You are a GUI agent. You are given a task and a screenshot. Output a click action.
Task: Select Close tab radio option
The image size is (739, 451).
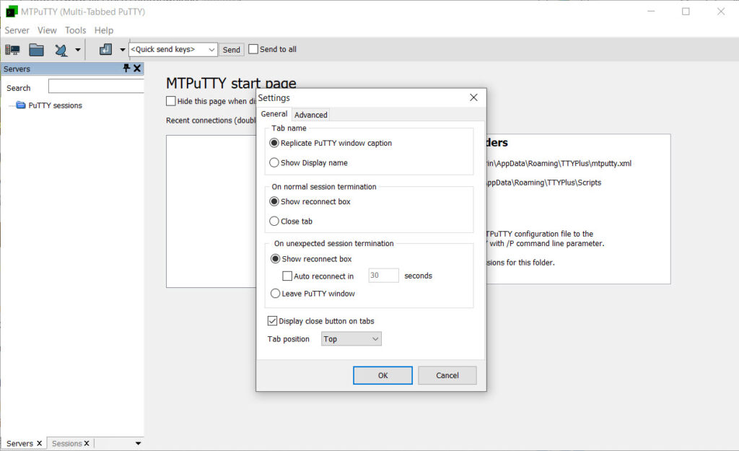[x=274, y=222]
